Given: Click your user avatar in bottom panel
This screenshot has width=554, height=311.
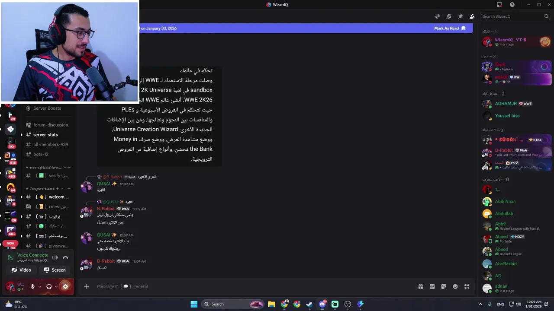Looking at the screenshot, I should tap(10, 286).
